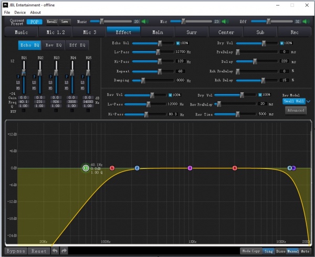Mute the Mic speaker icon
Viewport: 315px width, 257px height.
pos(226,22)
